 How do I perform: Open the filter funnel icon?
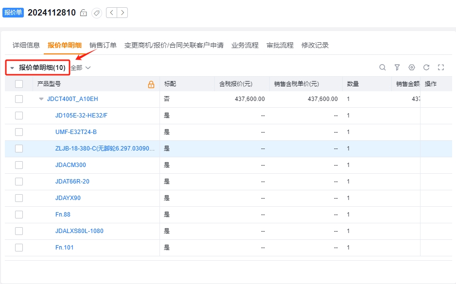tap(397, 67)
